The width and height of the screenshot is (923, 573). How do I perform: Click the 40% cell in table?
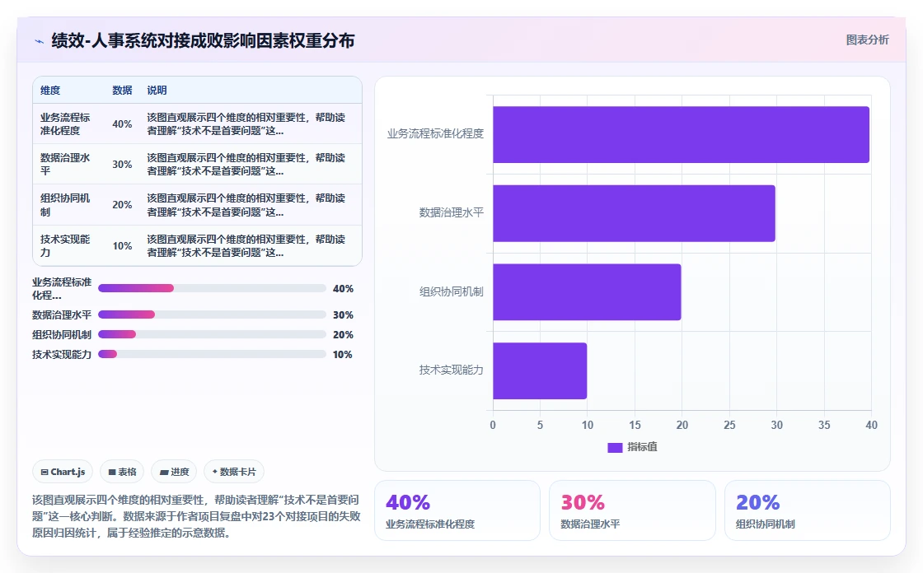point(122,124)
